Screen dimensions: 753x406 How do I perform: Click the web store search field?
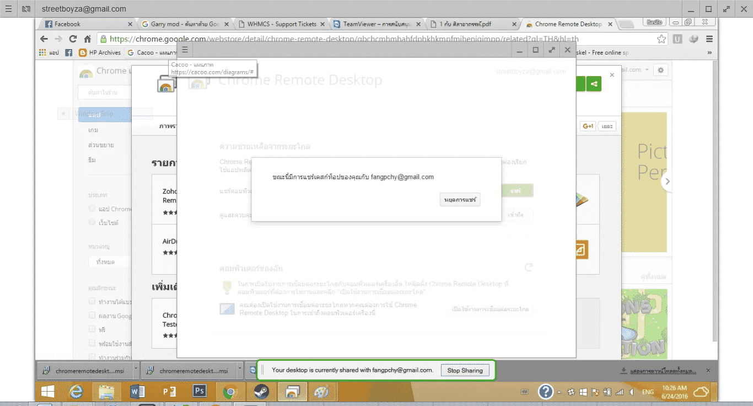[105, 93]
